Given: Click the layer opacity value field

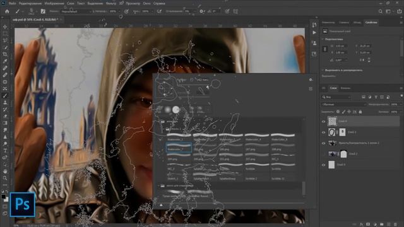Looking at the screenshot, I should 394,105.
